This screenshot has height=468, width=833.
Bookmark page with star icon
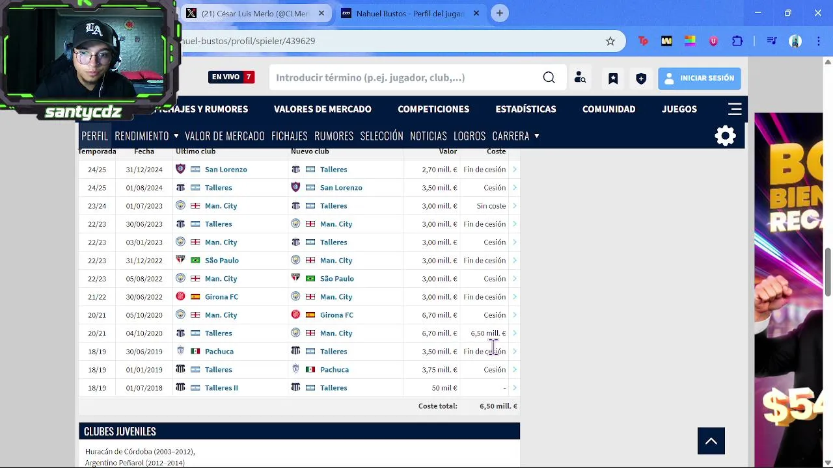[610, 41]
